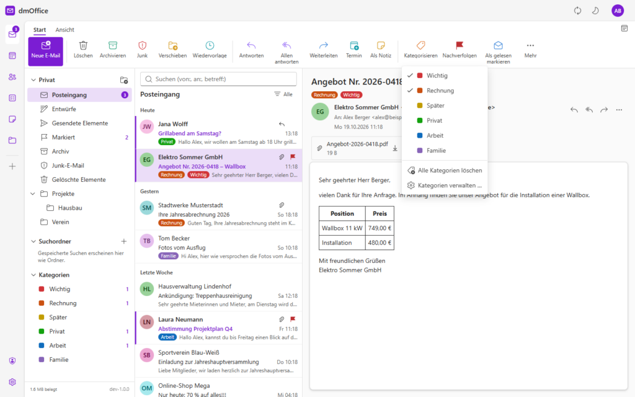The width and height of the screenshot is (635, 397).
Task: Open the contacts sidebar icon
Action: tap(12, 77)
